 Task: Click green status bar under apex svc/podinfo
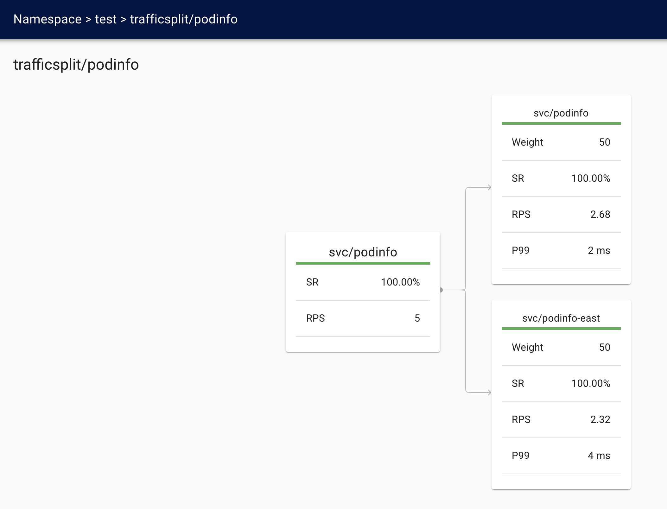click(x=363, y=263)
